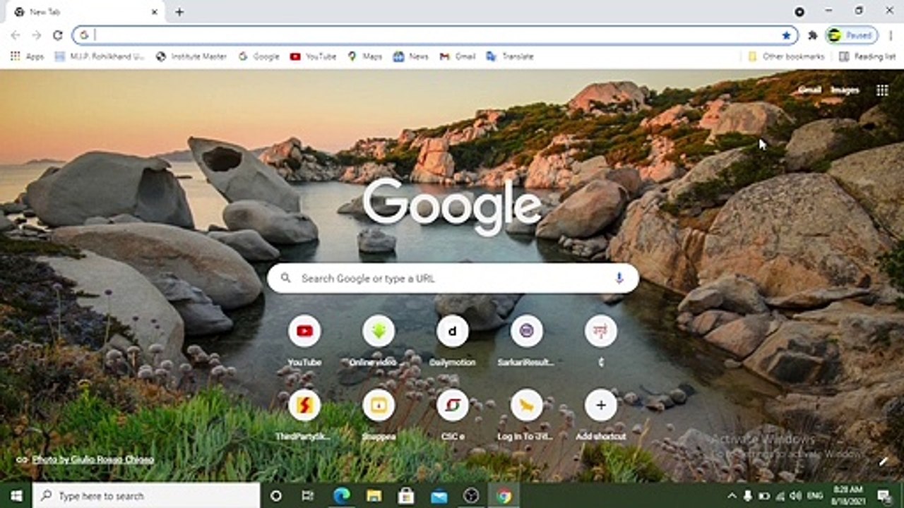Start voice search with the microphone icon
The height and width of the screenshot is (508, 904).
(619, 278)
